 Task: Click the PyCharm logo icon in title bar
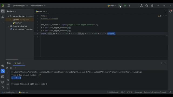3,6
